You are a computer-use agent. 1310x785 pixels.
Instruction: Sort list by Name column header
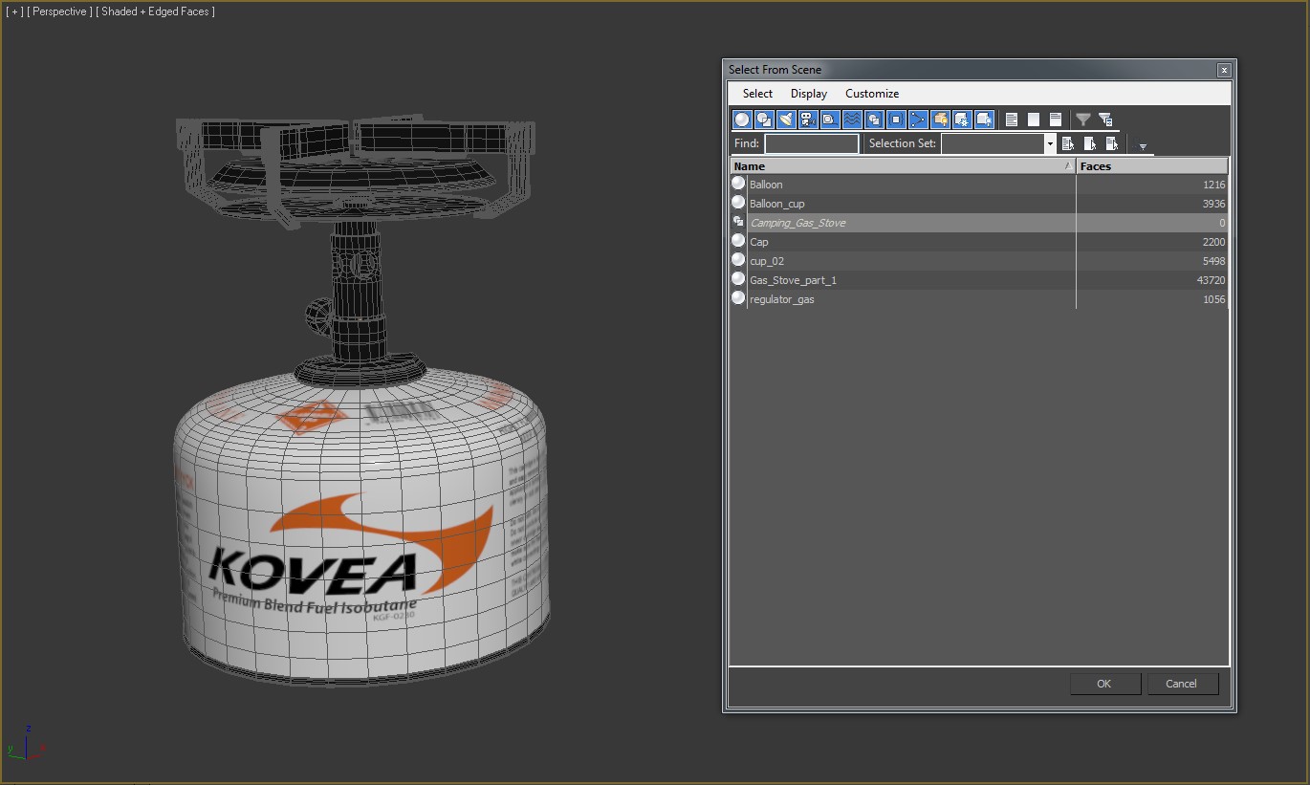point(903,166)
